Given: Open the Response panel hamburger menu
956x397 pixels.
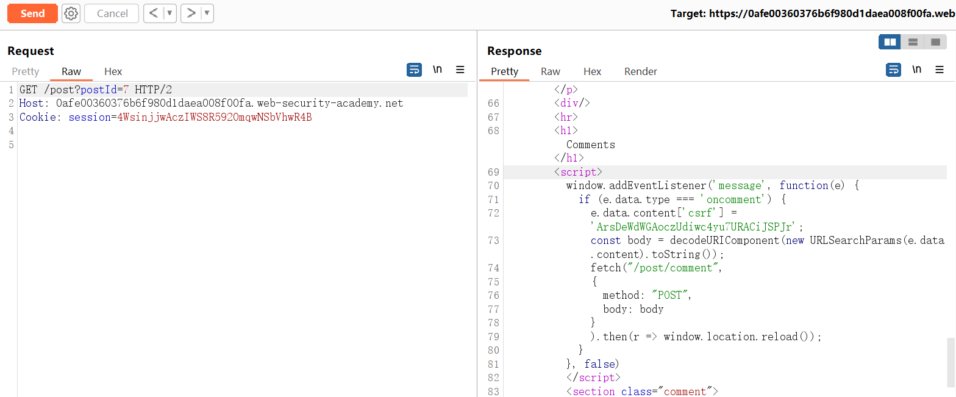Looking at the screenshot, I should pyautogui.click(x=940, y=70).
